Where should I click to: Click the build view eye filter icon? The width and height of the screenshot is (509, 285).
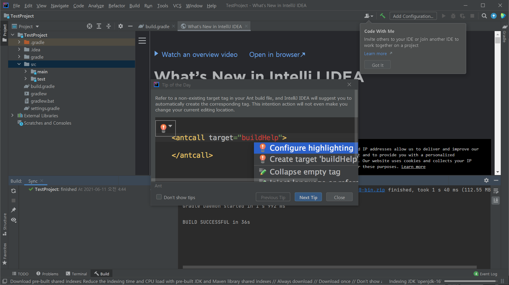[x=14, y=220]
